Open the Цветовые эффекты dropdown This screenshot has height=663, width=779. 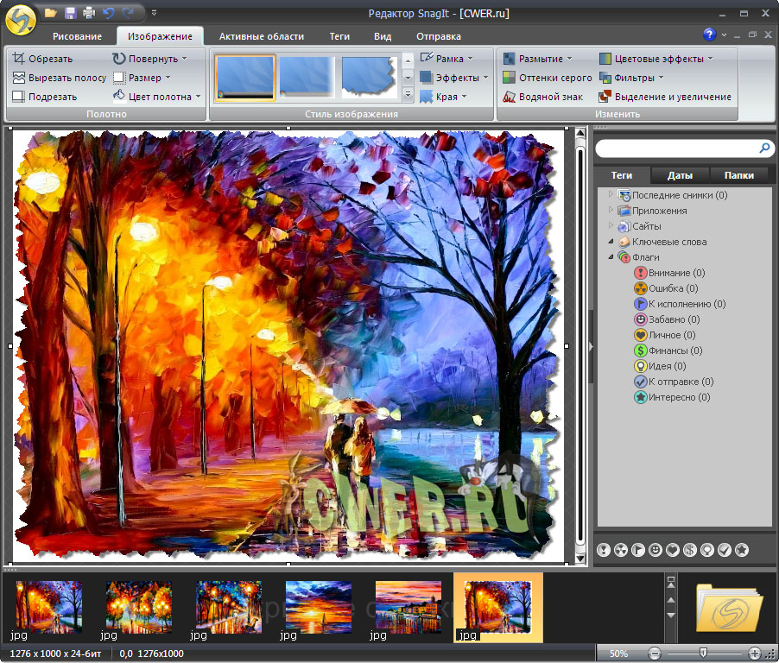tap(656, 59)
